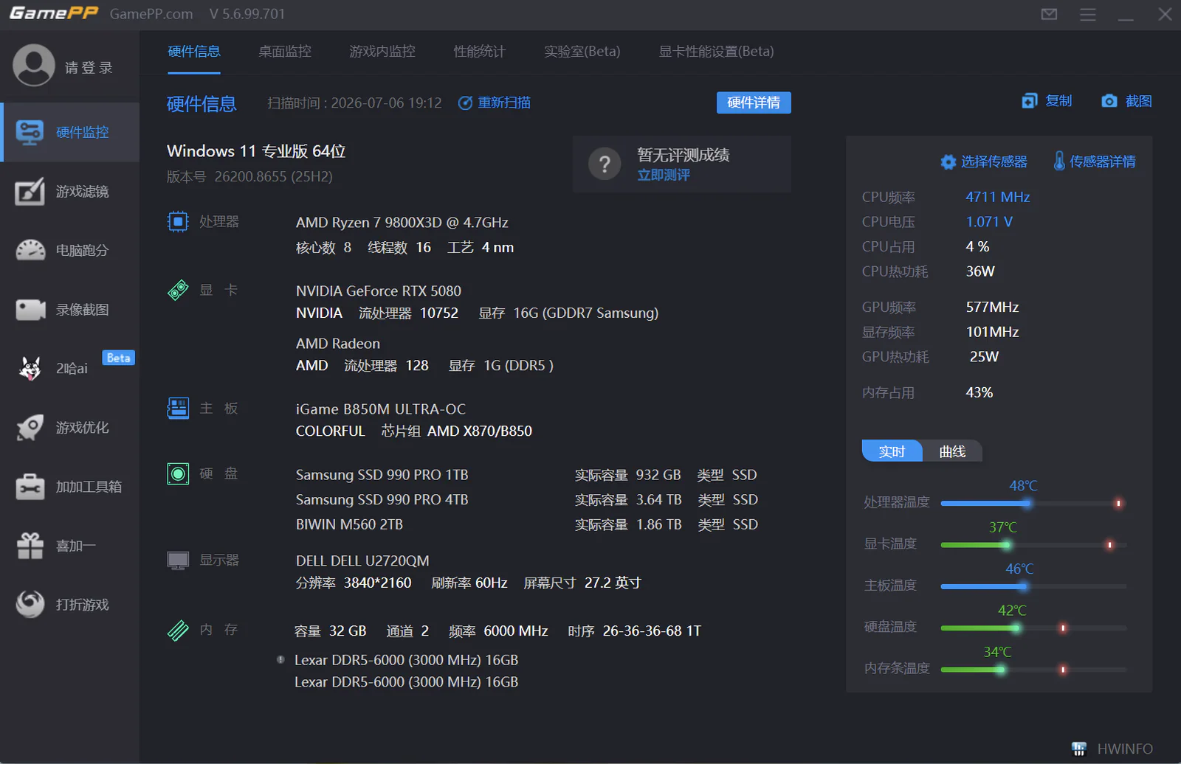Open the 加加工具箱 toolbox icon
The image size is (1181, 764).
point(30,487)
